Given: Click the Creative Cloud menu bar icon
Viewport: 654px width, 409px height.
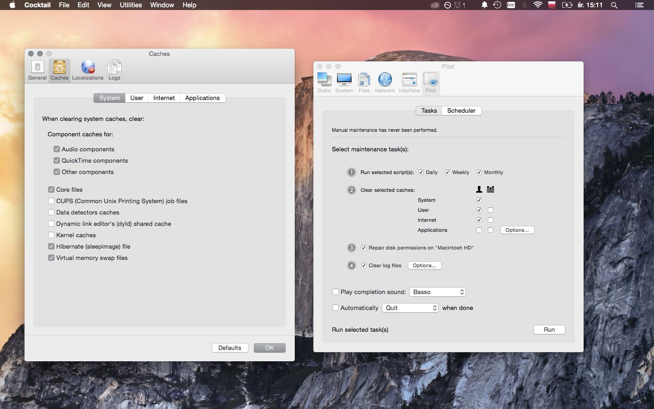Looking at the screenshot, I should 435,5.
